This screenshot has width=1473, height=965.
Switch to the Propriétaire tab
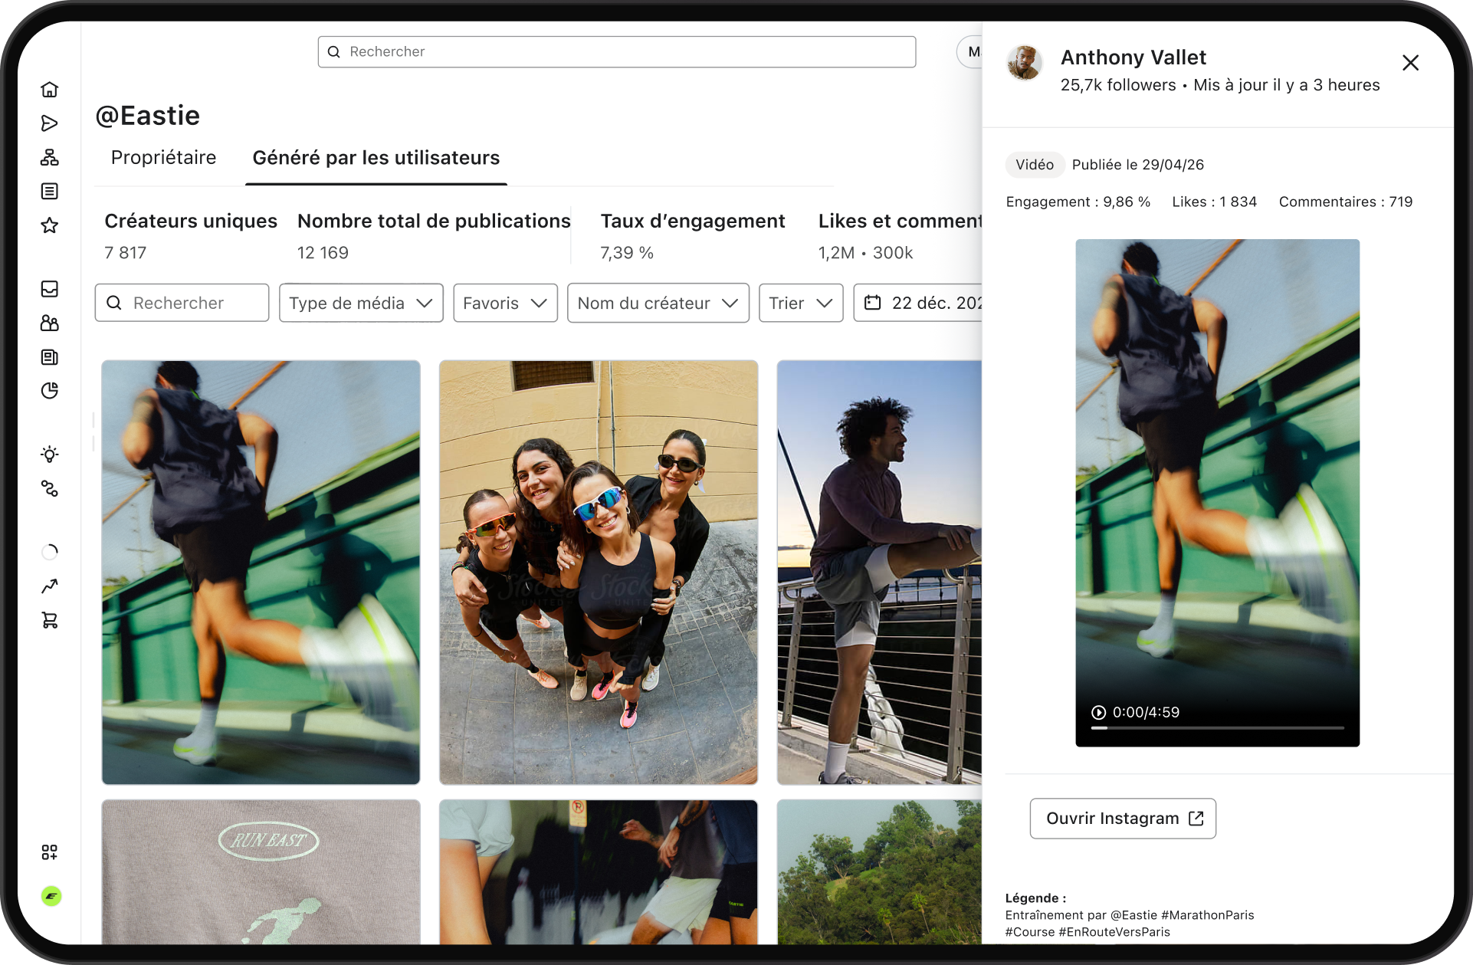point(164,158)
